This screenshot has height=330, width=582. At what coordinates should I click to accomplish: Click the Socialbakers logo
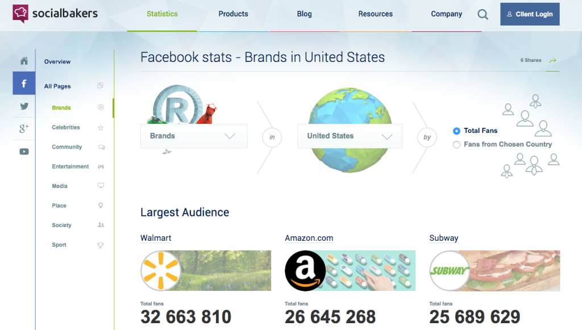tap(55, 13)
